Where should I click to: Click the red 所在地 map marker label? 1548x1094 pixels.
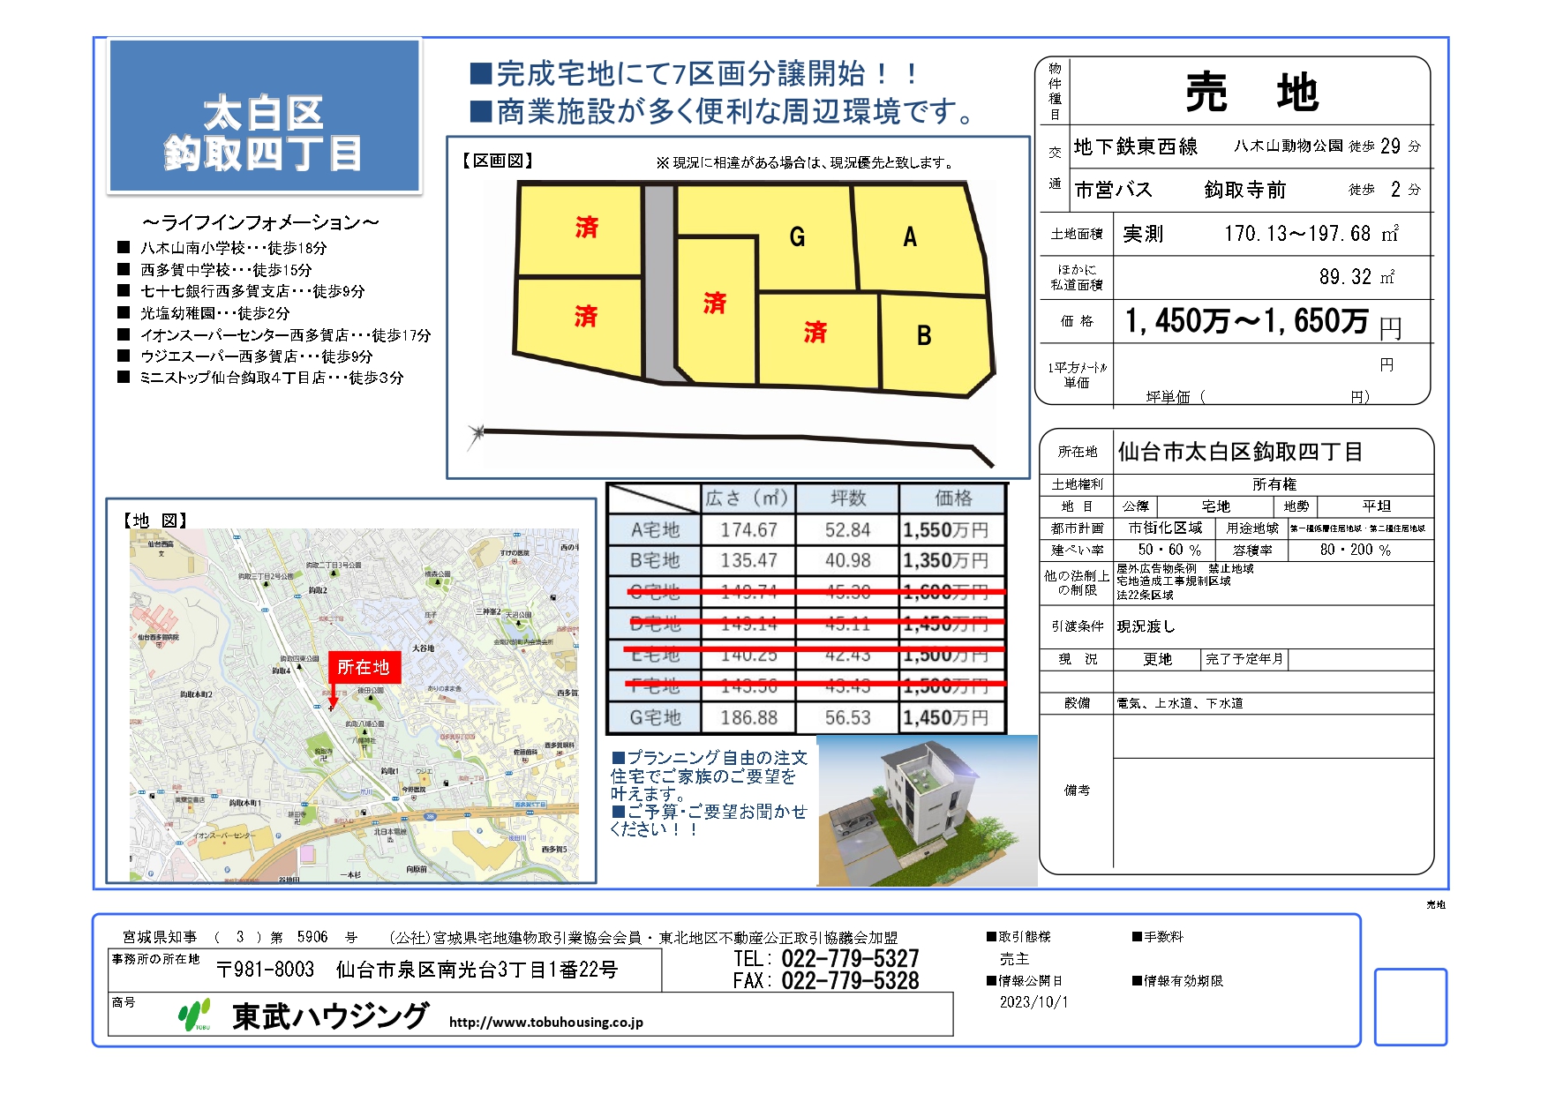[x=364, y=667]
